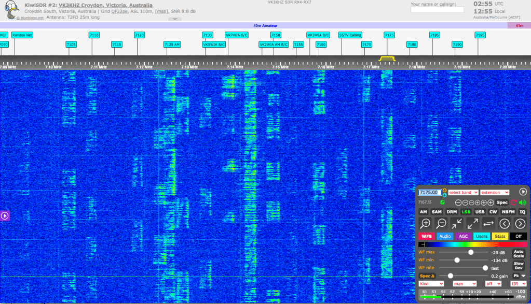Select AM demodulation mode

tap(424, 212)
